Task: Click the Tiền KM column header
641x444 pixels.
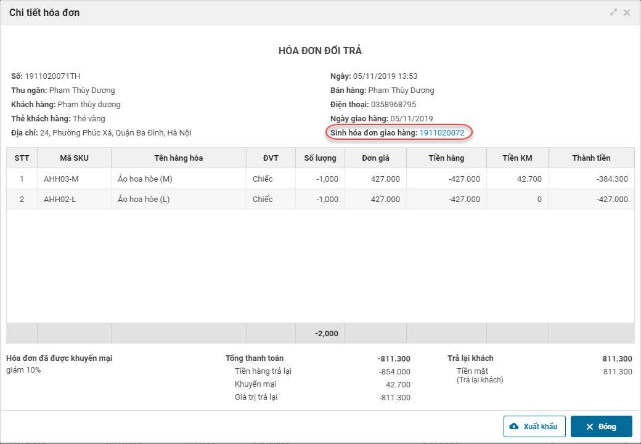Action: 517,158
